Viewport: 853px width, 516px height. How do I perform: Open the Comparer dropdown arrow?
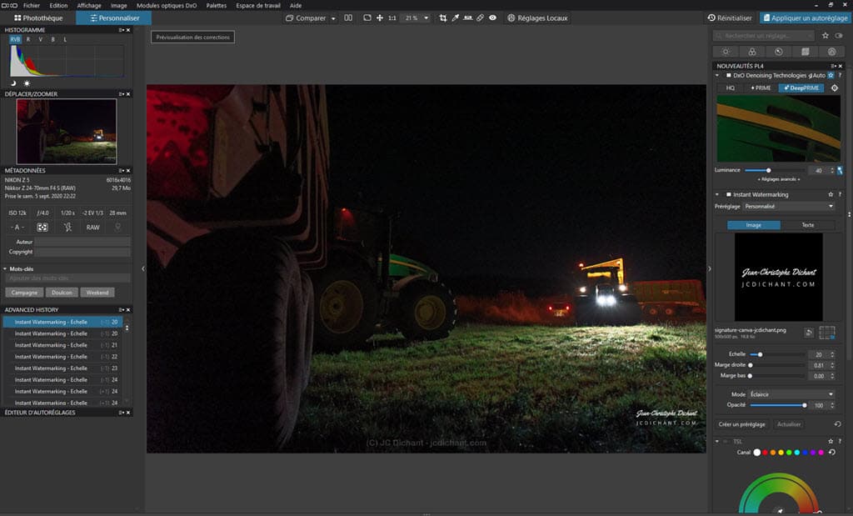point(333,18)
